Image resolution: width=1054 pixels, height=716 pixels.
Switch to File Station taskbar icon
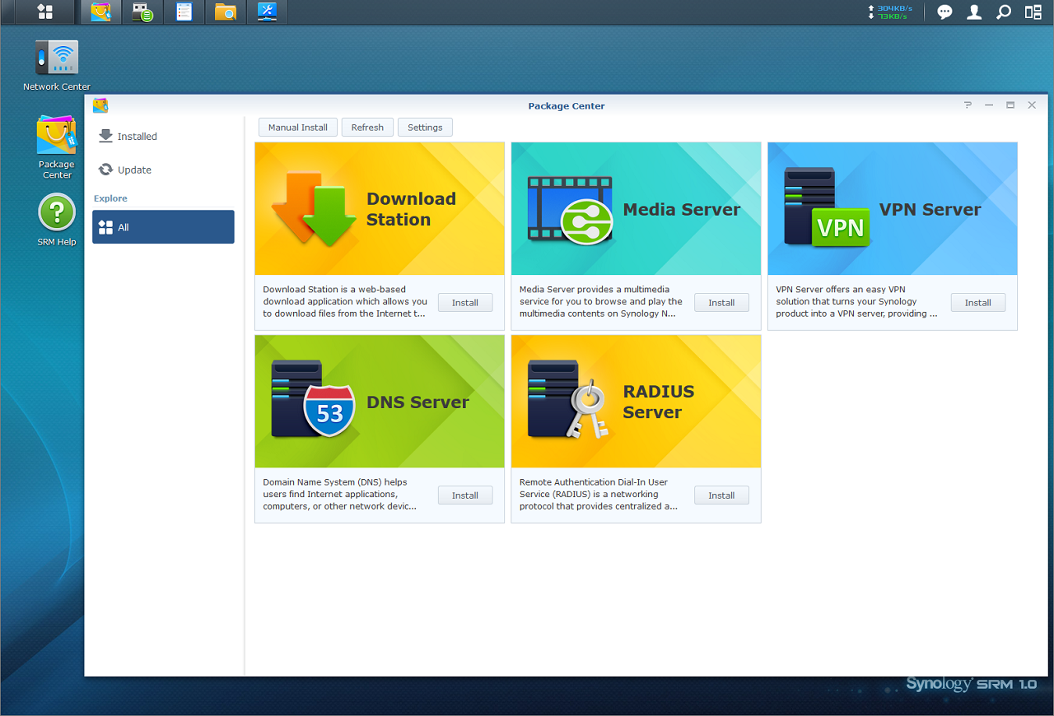pyautogui.click(x=225, y=12)
